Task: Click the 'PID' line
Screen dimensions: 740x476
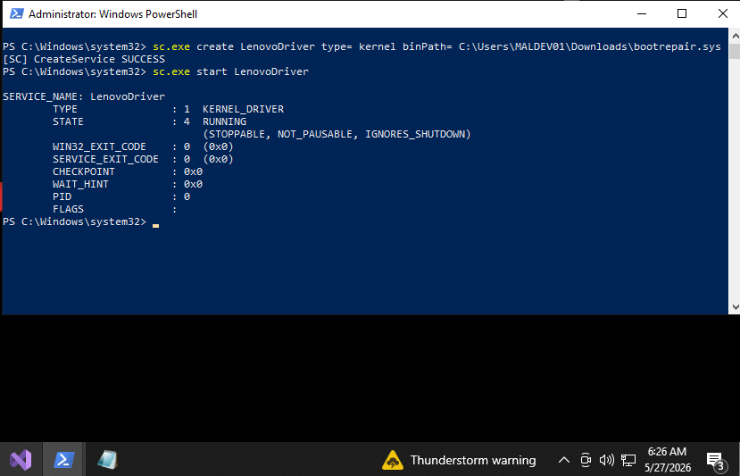Action: click(x=121, y=196)
